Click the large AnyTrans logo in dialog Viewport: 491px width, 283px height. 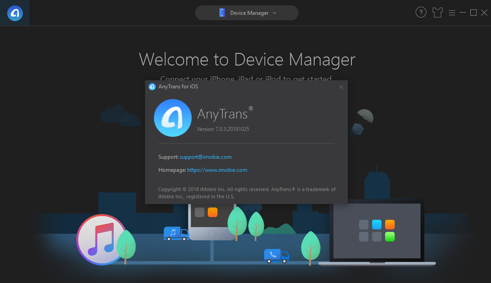(x=173, y=118)
